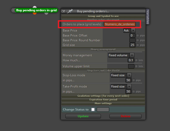Screen dimensions: 170x131
Task: Click the top input connector of the block
Action: coord(35,7)
